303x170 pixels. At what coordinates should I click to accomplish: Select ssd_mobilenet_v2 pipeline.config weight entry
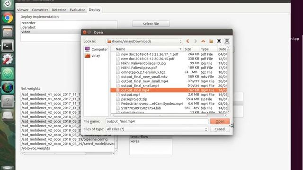tap(65, 139)
